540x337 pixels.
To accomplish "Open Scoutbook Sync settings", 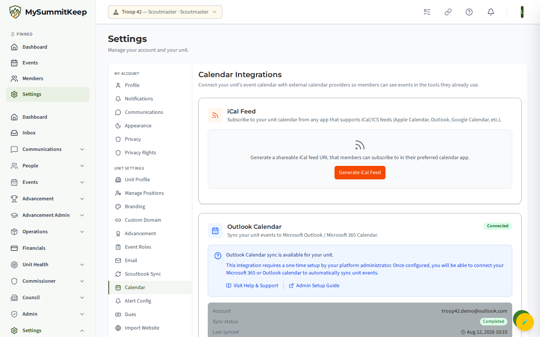I will [x=150, y=274].
